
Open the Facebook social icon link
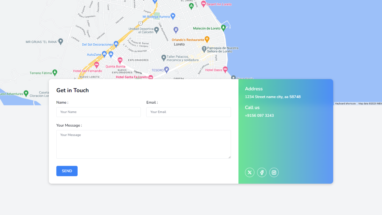coord(262,172)
